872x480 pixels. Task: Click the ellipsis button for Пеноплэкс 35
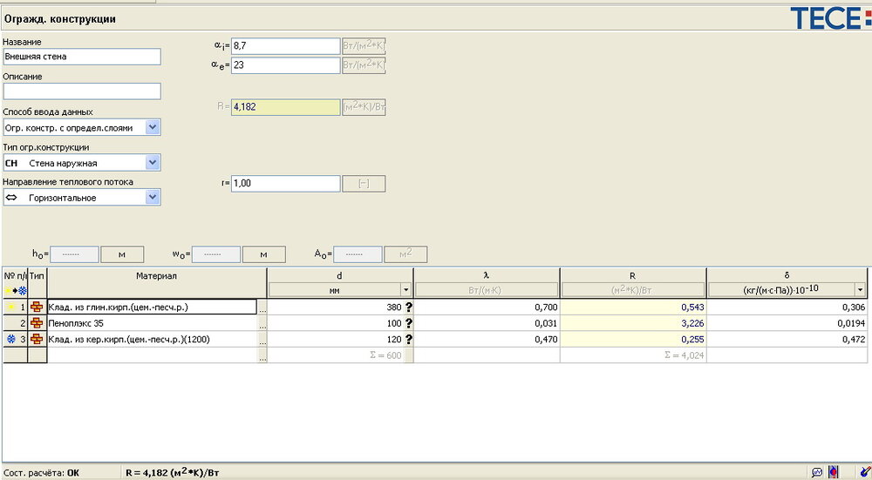[x=262, y=323]
